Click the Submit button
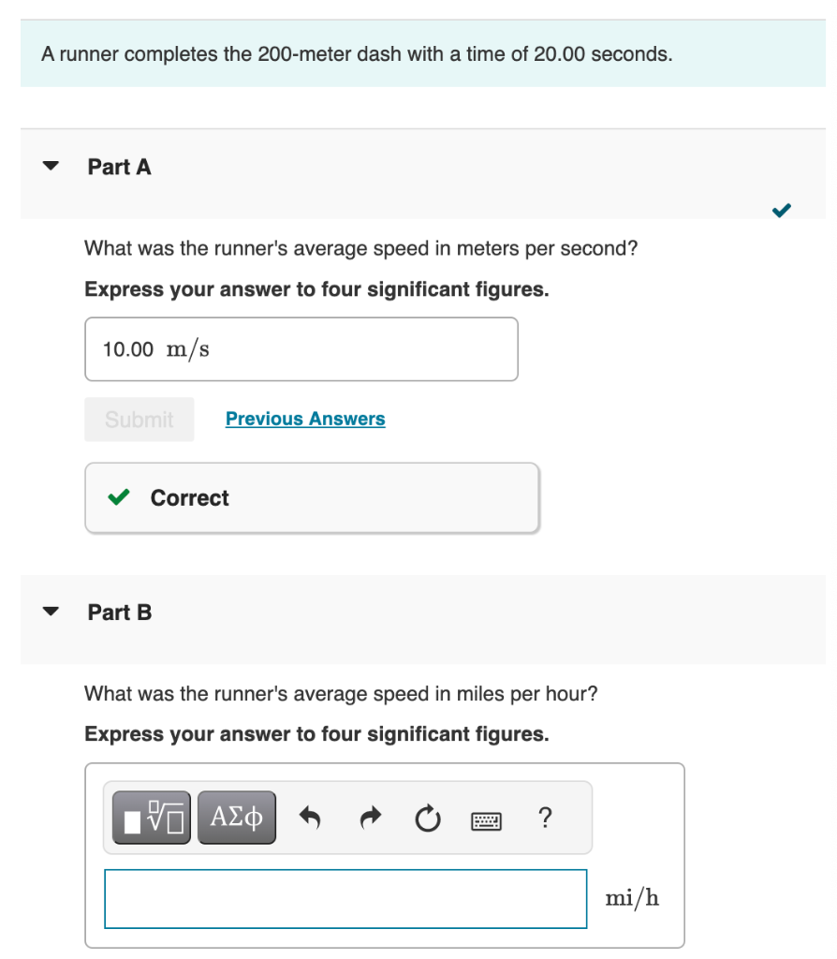 point(139,419)
